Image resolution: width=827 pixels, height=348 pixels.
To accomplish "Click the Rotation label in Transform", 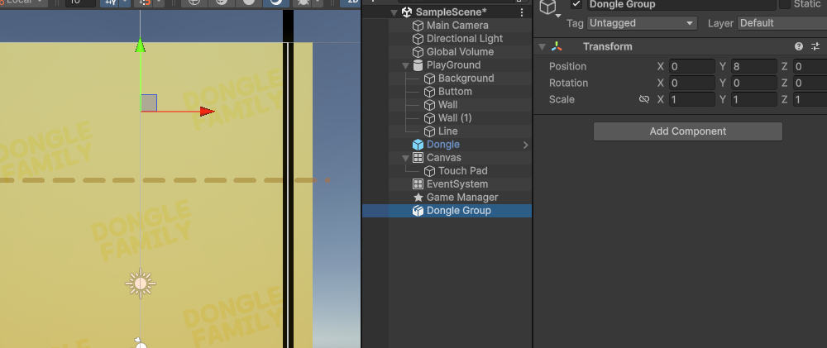I will tap(569, 83).
